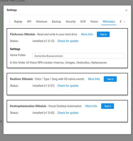This screenshot has height=141, width=133.
Task: Open More Info for DesktopAutomation XModule
Action: click(x=91, y=106)
